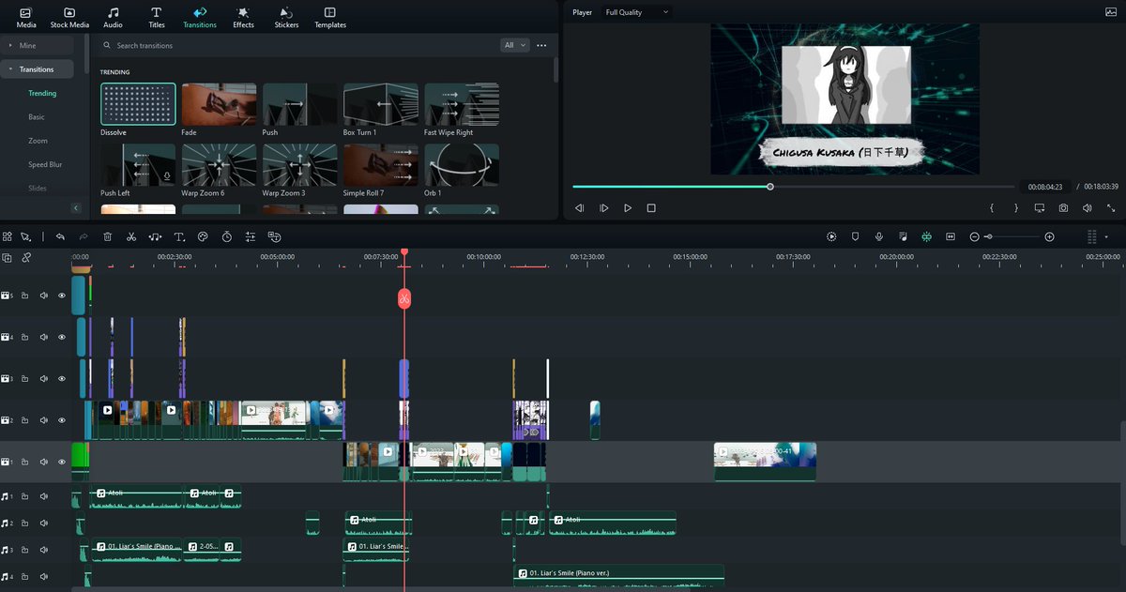Open the Stock Media tab
1126x592 pixels.
[69, 17]
